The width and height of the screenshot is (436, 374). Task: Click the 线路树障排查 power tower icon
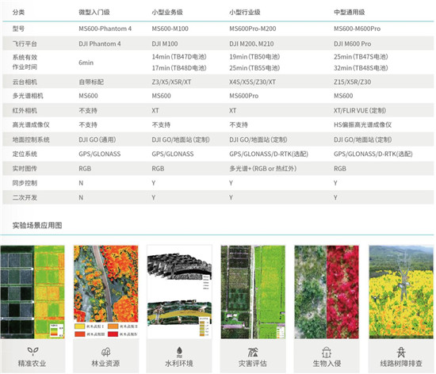[x=401, y=353]
